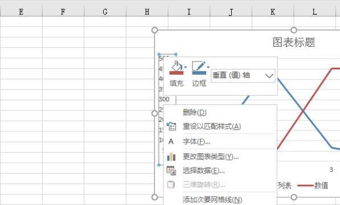Click the font letter A icon
Image resolution: width=340 pixels, height=205 pixels.
coord(171,141)
